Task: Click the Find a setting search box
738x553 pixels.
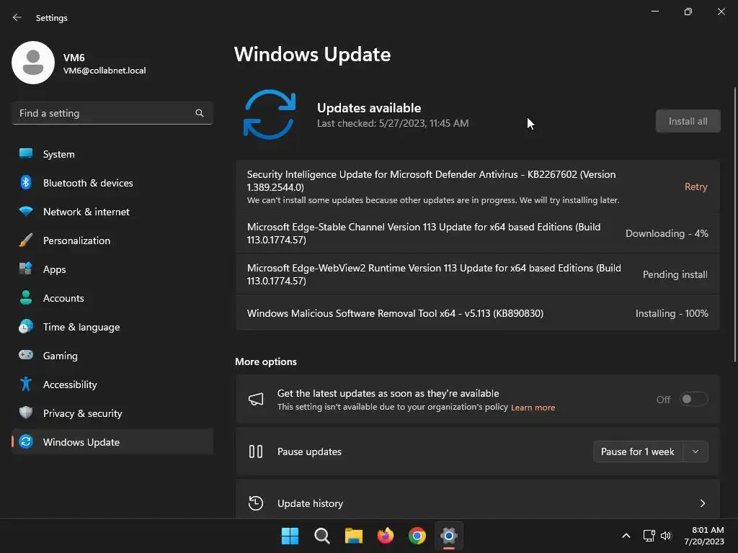Action: click(112, 113)
